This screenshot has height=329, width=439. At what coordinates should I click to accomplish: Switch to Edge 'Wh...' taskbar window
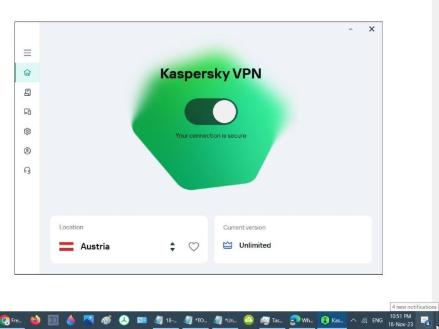[301, 320]
